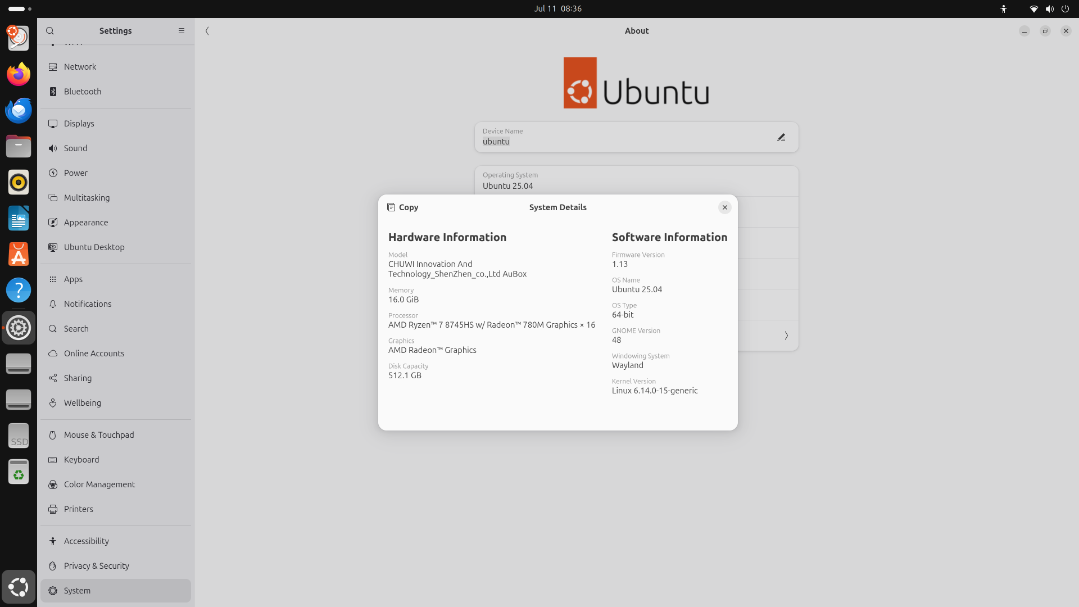Click the model text 'CHUWI Innovation And'
The height and width of the screenshot is (607, 1079).
click(x=430, y=264)
